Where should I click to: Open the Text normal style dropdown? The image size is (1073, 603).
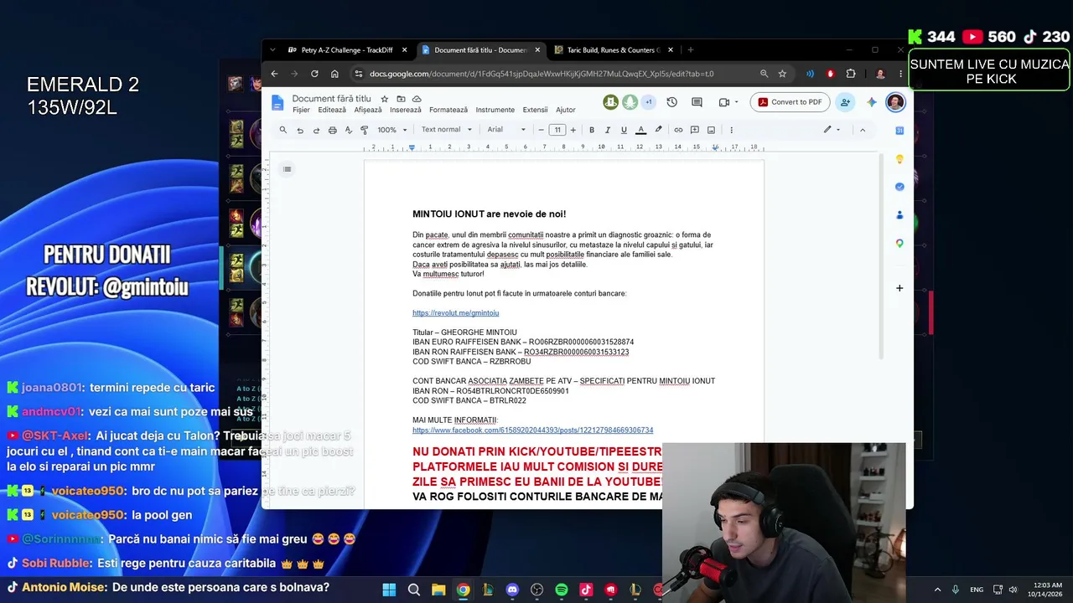click(447, 130)
